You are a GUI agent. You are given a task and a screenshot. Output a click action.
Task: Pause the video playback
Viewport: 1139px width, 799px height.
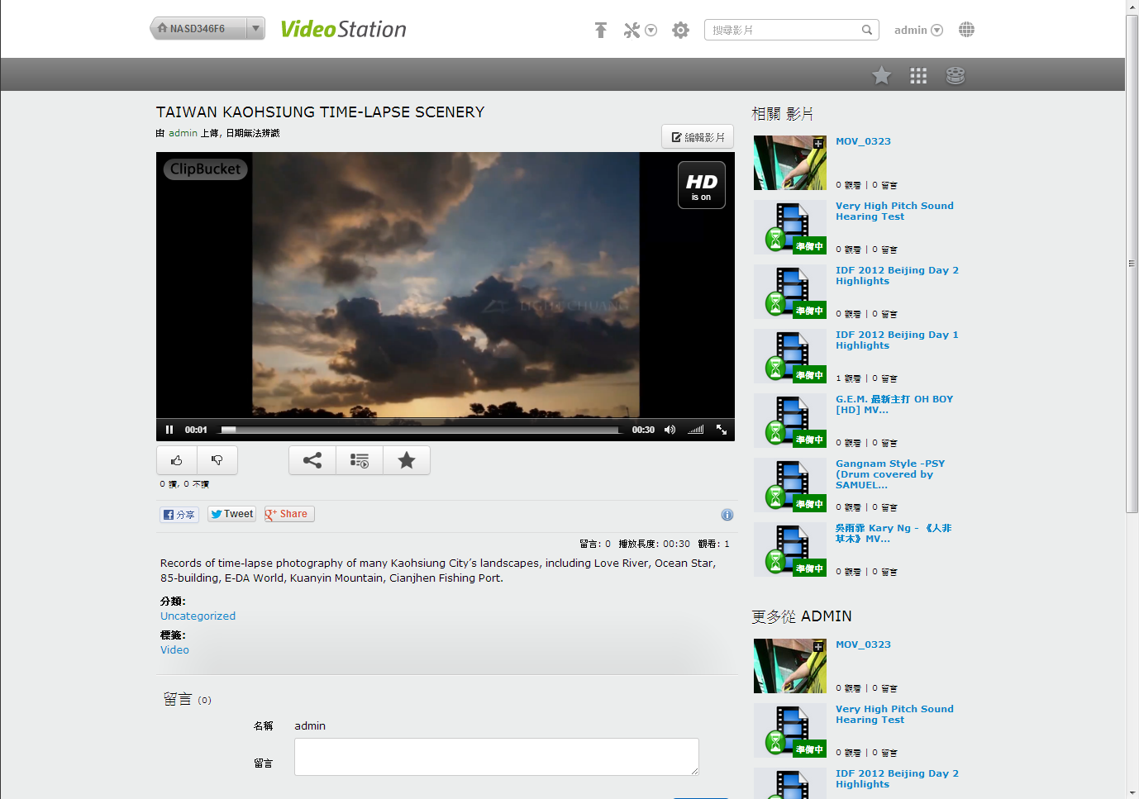pos(169,430)
